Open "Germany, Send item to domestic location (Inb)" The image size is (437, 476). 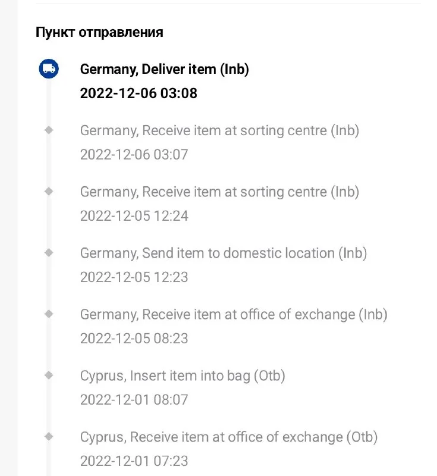(224, 253)
